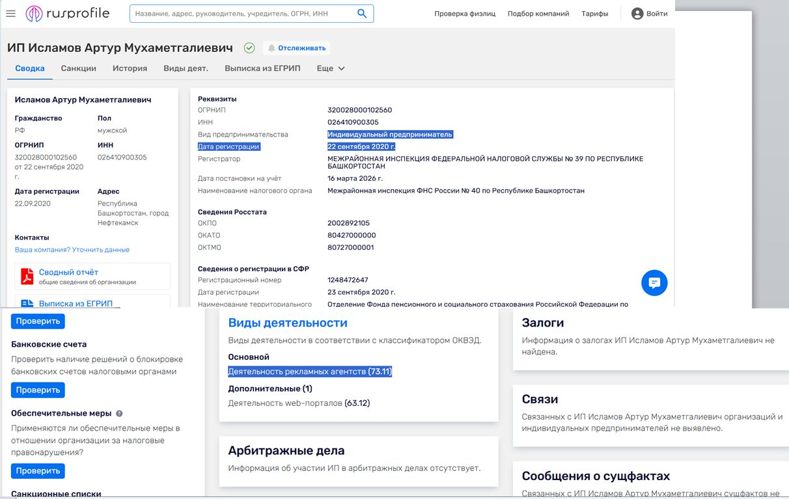Viewport: 789px width, 499px height.
Task: Open the Сводный отчёт link
Action: [68, 272]
